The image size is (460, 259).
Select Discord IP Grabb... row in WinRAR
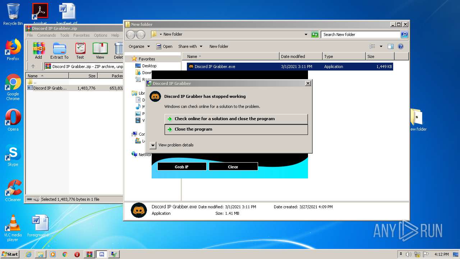click(x=75, y=88)
